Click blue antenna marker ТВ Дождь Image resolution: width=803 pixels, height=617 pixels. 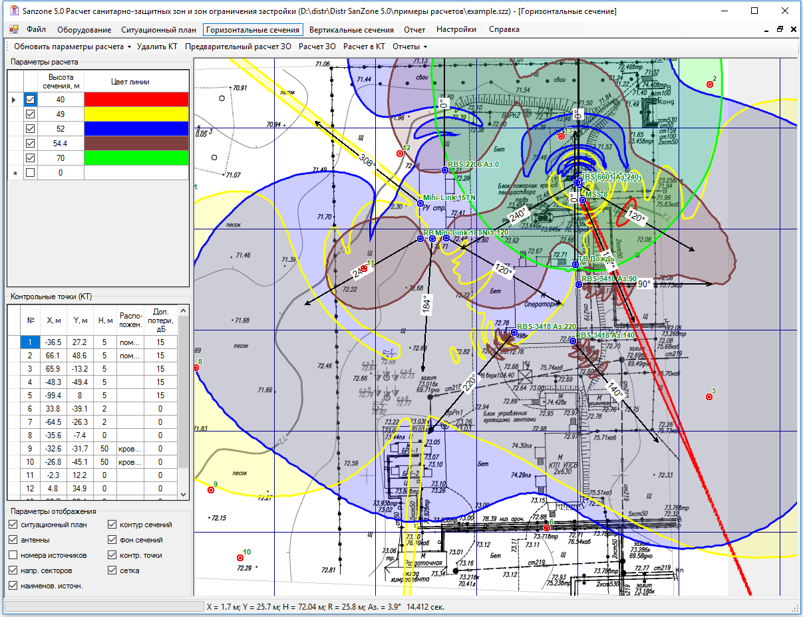(575, 265)
